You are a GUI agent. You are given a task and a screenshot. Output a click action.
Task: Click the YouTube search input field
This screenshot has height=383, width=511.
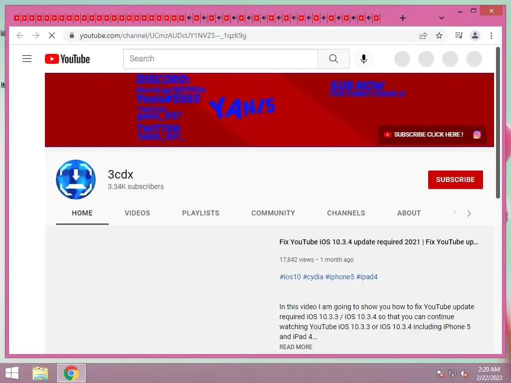click(x=221, y=59)
